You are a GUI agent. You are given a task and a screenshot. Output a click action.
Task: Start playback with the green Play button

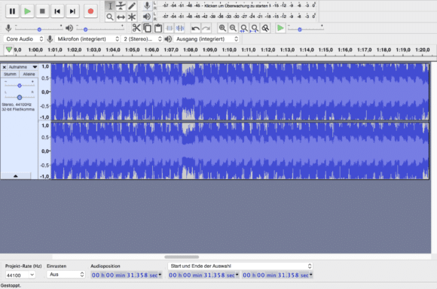point(27,11)
